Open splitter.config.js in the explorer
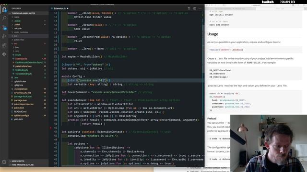The width and height of the screenshot is (307, 172). [21, 116]
